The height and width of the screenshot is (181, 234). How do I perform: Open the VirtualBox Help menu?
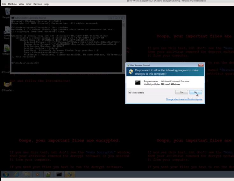tap(46, 4)
